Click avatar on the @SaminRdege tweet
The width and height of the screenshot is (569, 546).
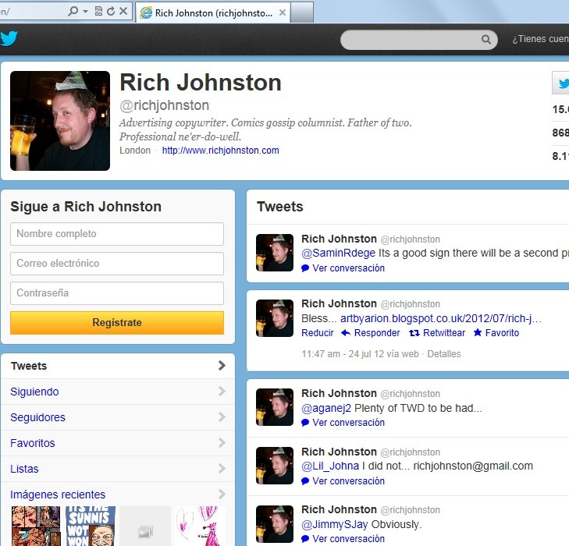point(275,253)
